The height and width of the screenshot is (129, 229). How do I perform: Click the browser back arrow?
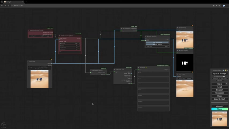[x=2, y=5]
